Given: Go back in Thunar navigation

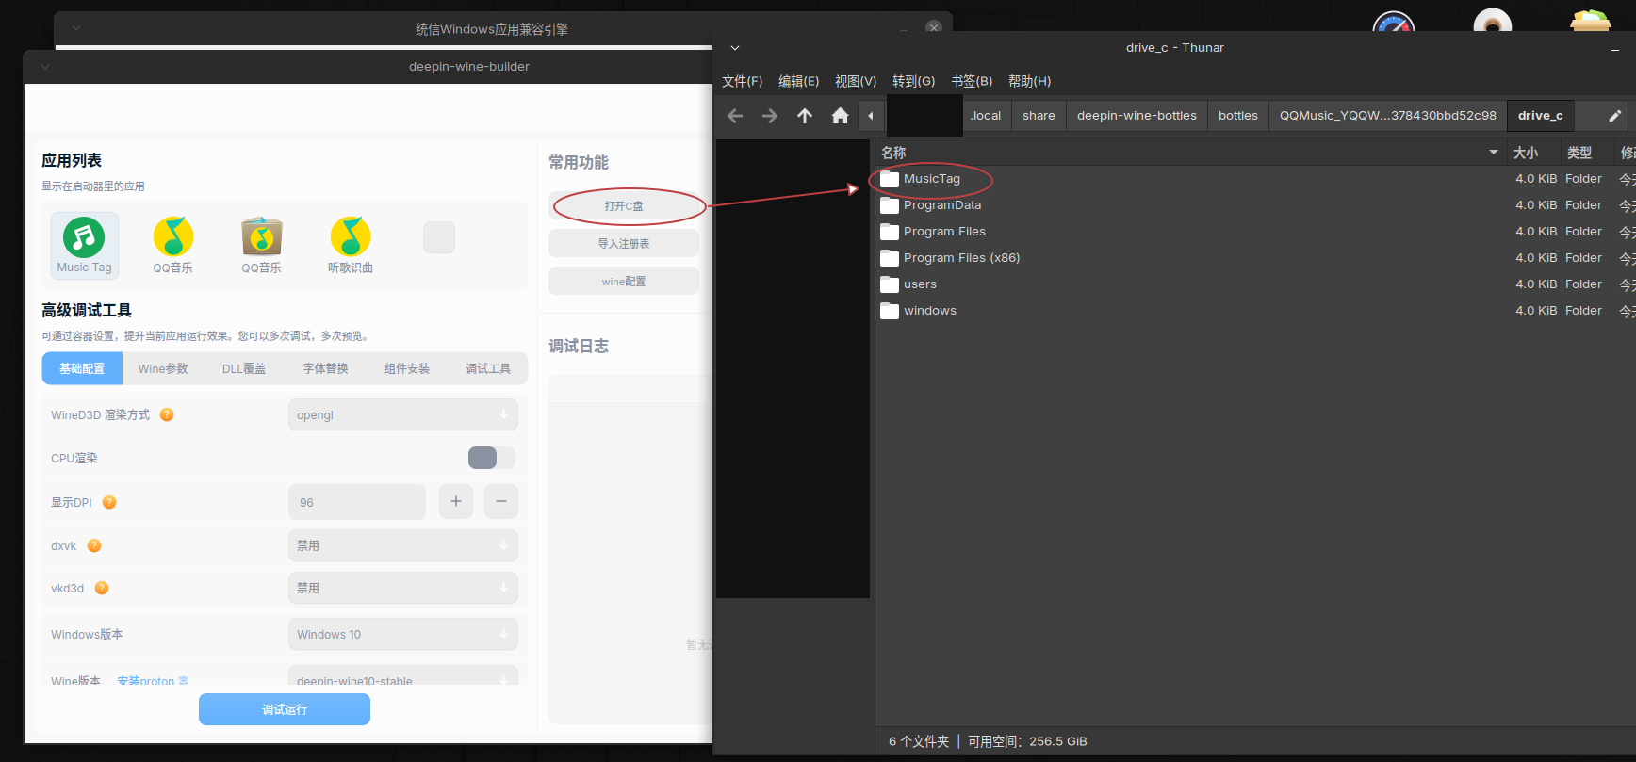Looking at the screenshot, I should point(735,116).
